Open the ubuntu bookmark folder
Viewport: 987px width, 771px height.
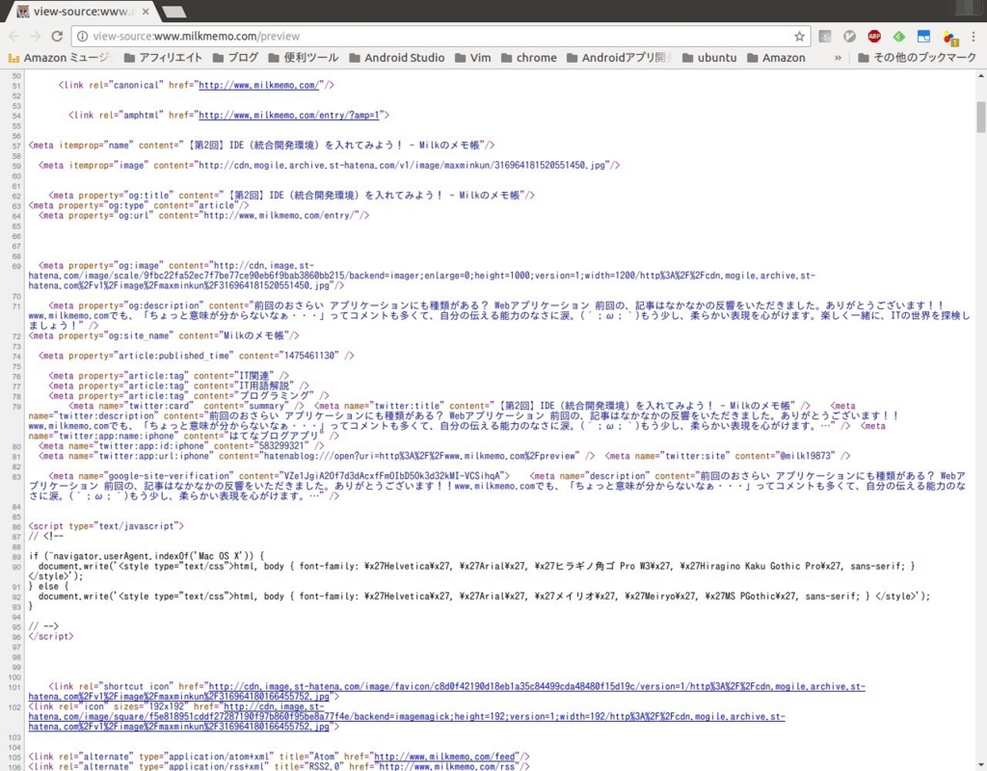pyautogui.click(x=709, y=57)
